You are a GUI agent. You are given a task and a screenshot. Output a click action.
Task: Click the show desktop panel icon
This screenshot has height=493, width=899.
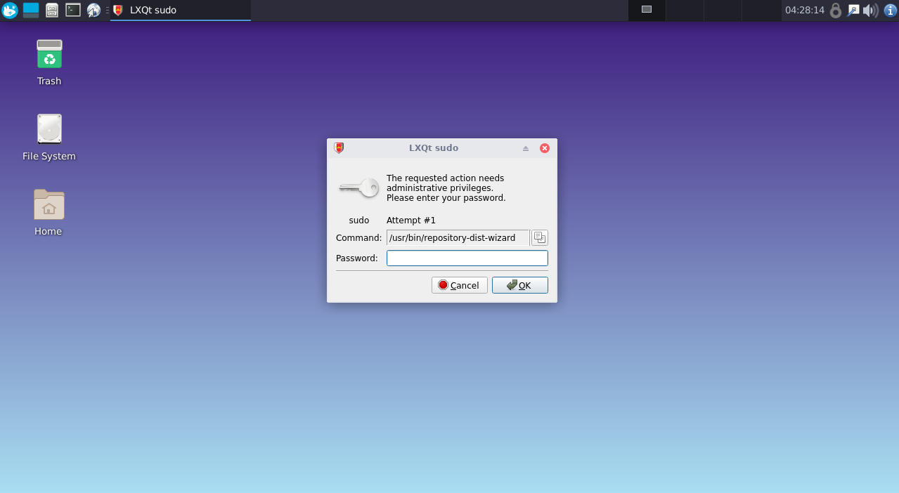coord(31,10)
